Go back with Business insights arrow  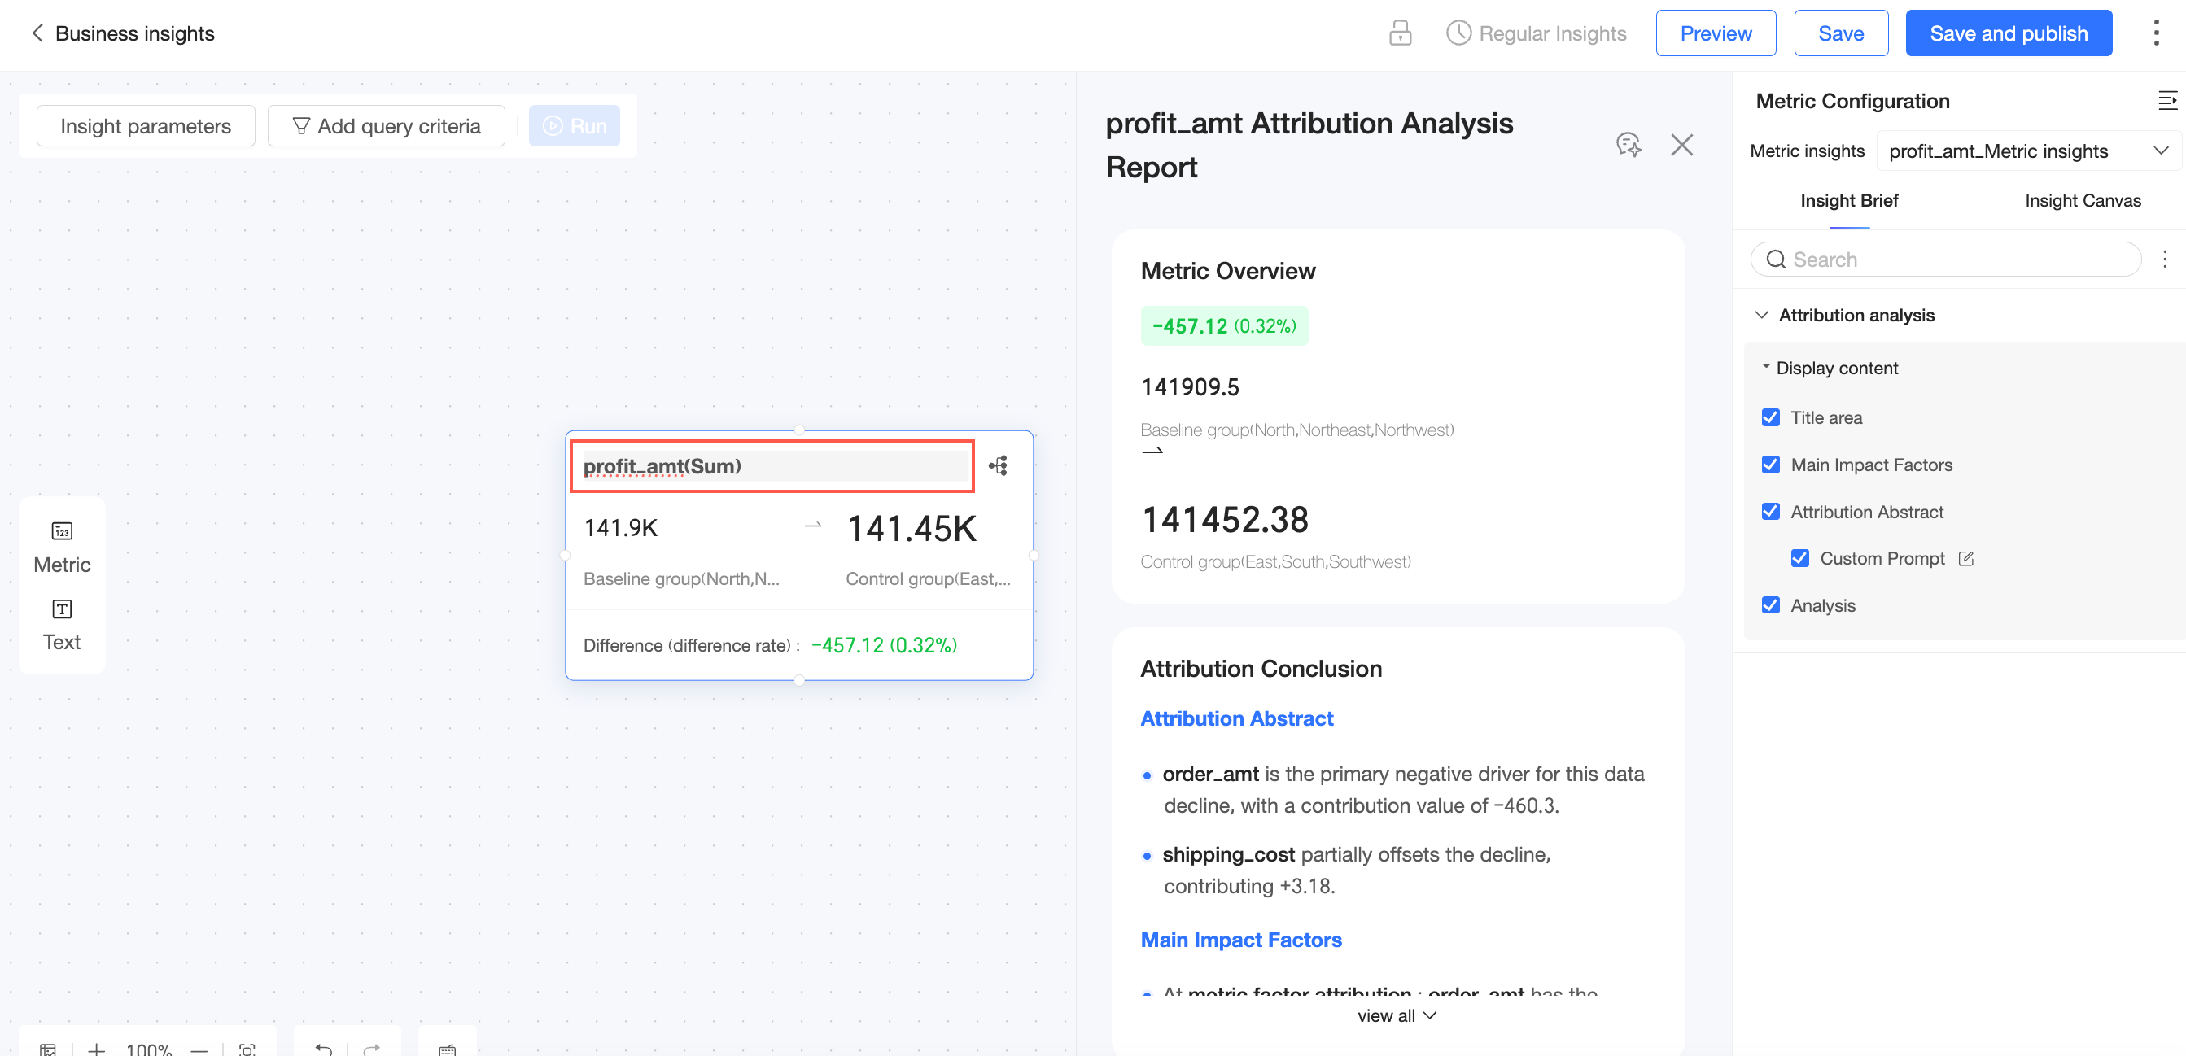tap(37, 33)
